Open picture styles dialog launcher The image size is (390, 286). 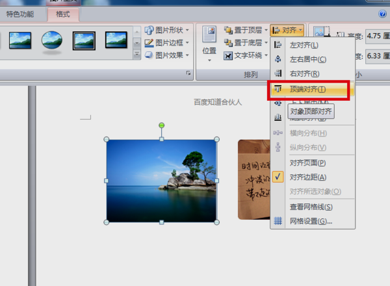188,73
